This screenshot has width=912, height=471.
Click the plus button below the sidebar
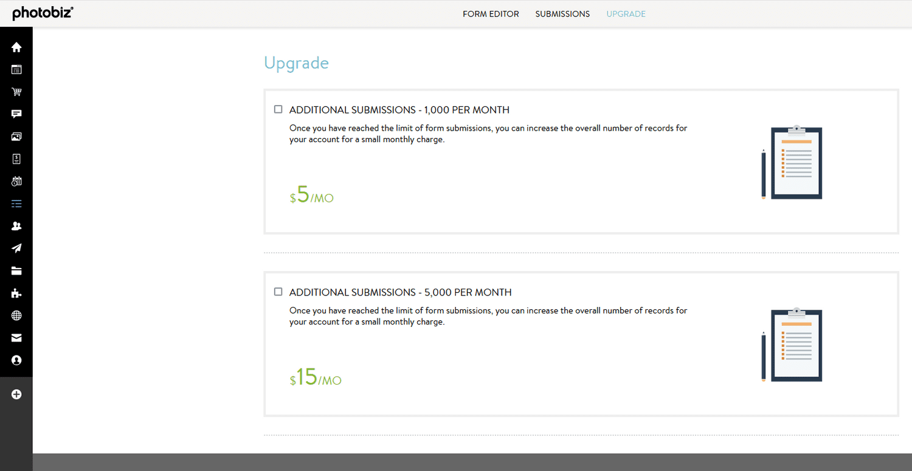(x=16, y=394)
